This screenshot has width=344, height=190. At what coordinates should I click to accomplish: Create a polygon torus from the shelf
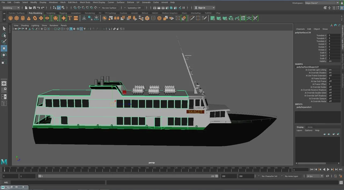35,18
